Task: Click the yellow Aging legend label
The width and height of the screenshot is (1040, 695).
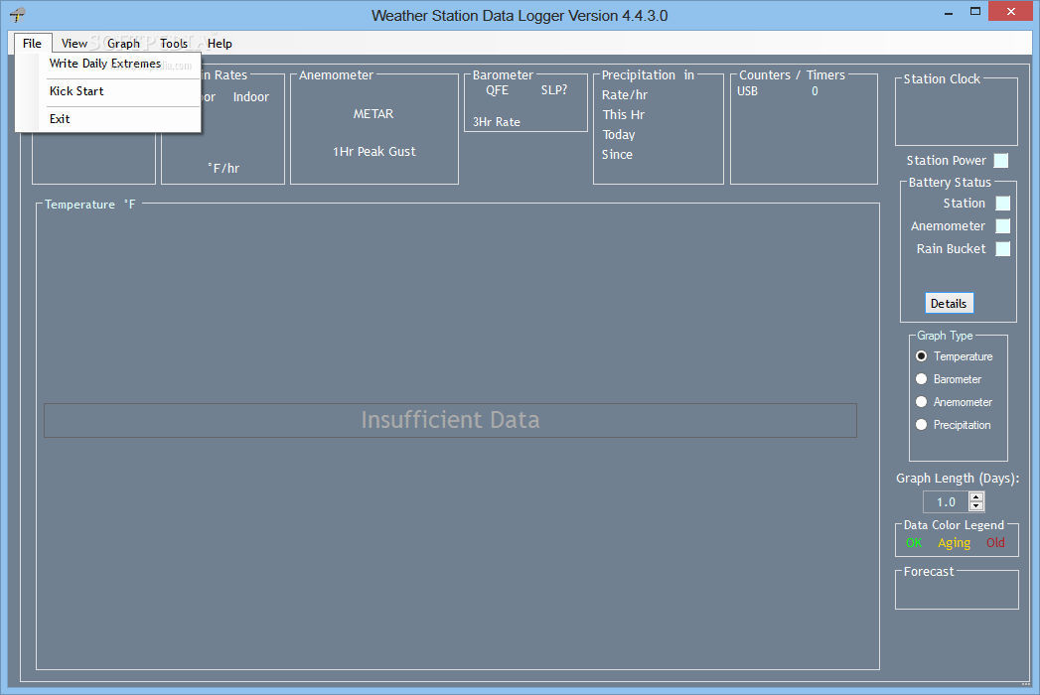Action: 954,542
